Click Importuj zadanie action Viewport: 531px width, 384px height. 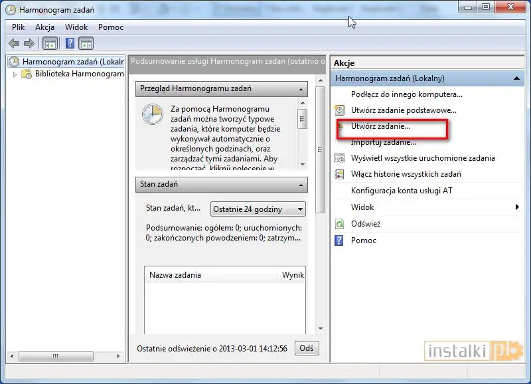pos(383,142)
